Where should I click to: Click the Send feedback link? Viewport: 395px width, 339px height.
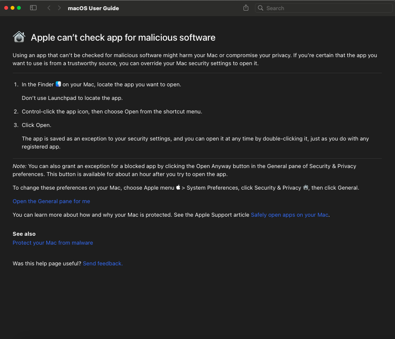(x=103, y=263)
